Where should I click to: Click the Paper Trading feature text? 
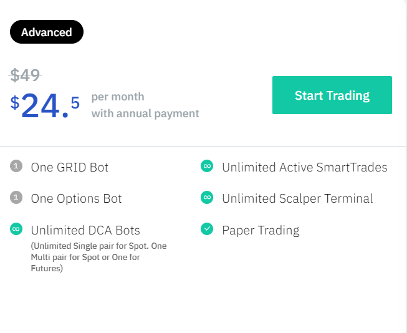pyautogui.click(x=261, y=230)
